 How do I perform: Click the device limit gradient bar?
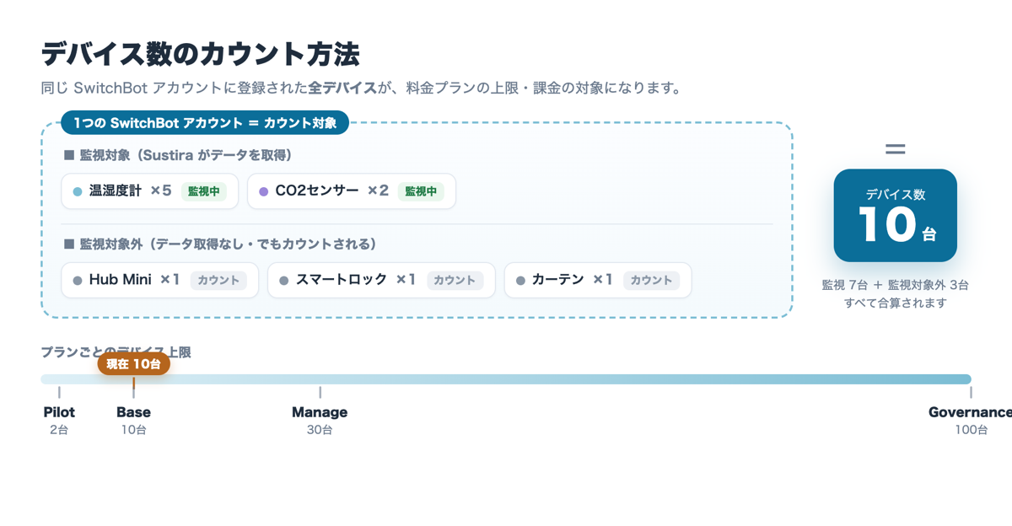point(506,379)
